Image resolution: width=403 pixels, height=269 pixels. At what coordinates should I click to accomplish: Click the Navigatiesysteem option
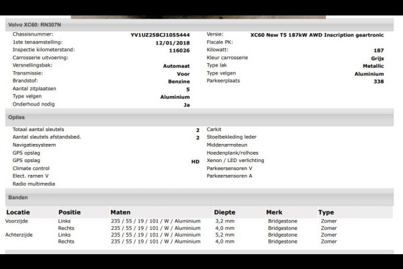[x=34, y=145]
